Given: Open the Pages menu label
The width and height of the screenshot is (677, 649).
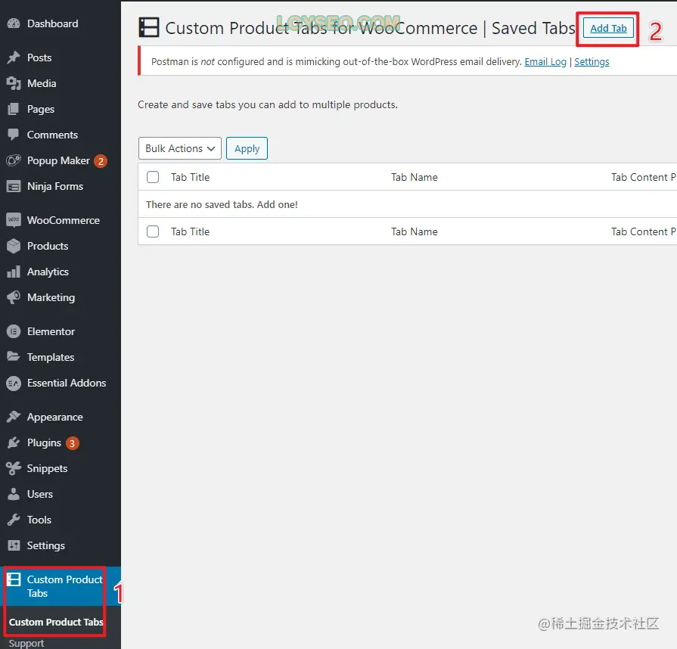Looking at the screenshot, I should [x=41, y=109].
